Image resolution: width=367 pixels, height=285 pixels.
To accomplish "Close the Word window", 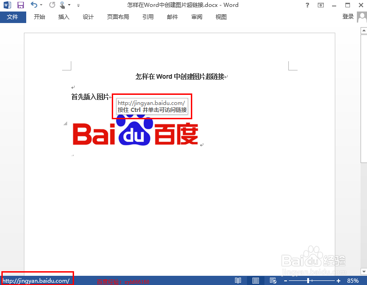I will pyautogui.click(x=361, y=5).
